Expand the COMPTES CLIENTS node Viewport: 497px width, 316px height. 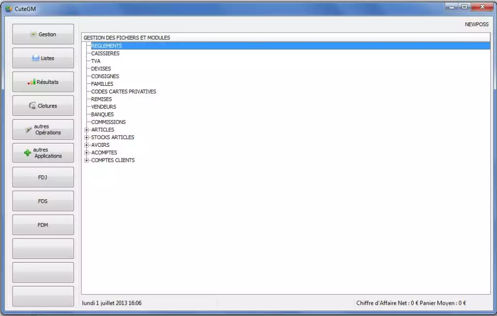coord(87,160)
